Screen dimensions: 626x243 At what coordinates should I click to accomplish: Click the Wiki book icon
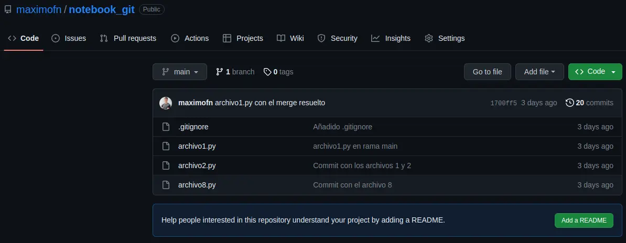(281, 38)
